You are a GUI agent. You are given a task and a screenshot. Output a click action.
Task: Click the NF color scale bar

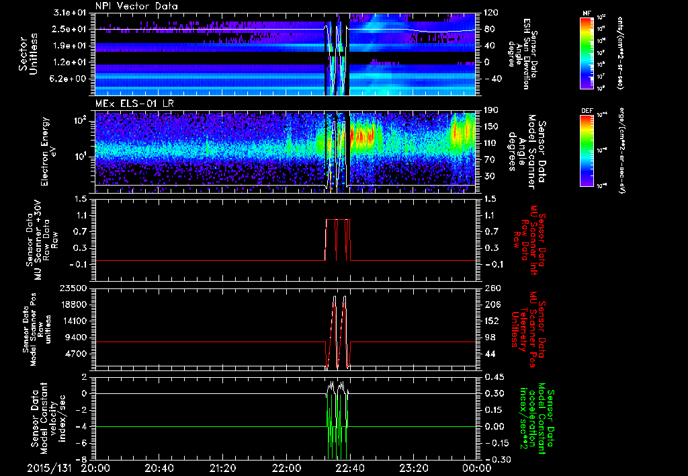[587, 52]
